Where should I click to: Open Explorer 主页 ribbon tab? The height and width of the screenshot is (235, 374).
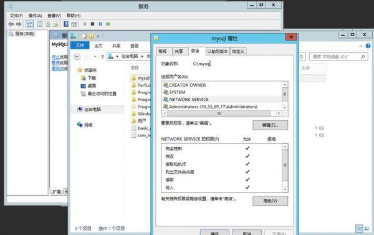pos(98,46)
